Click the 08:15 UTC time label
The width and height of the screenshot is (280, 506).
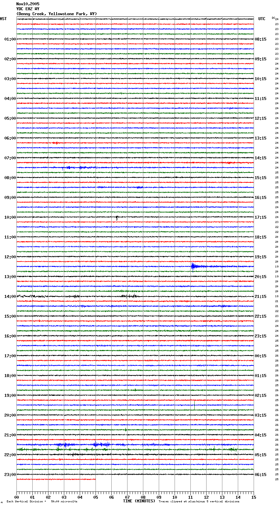pos(261,39)
